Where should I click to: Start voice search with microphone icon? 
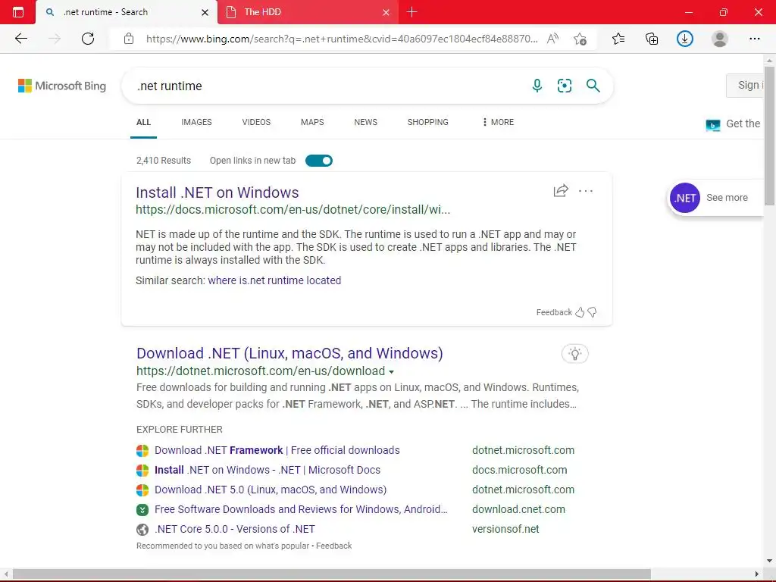tap(537, 86)
